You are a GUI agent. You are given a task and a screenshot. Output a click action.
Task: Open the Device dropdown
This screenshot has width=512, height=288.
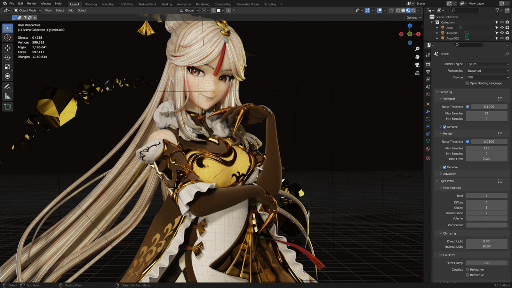point(488,77)
